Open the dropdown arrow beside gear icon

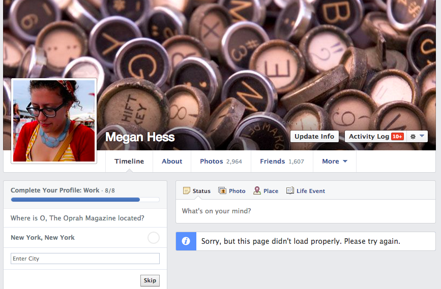422,137
